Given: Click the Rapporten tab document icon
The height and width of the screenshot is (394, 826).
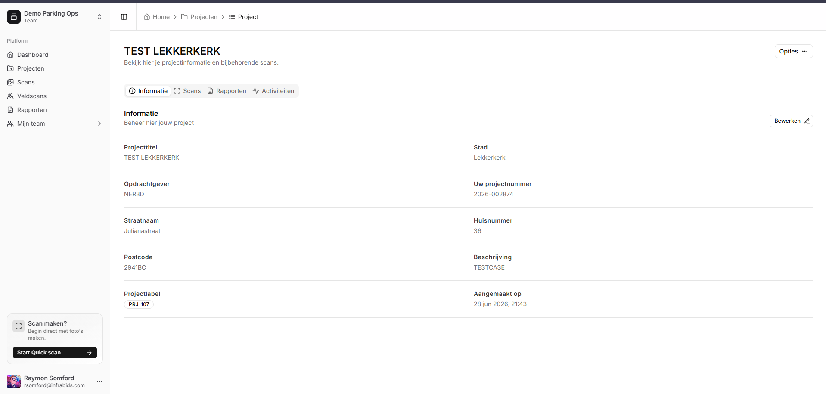Looking at the screenshot, I should coord(210,91).
